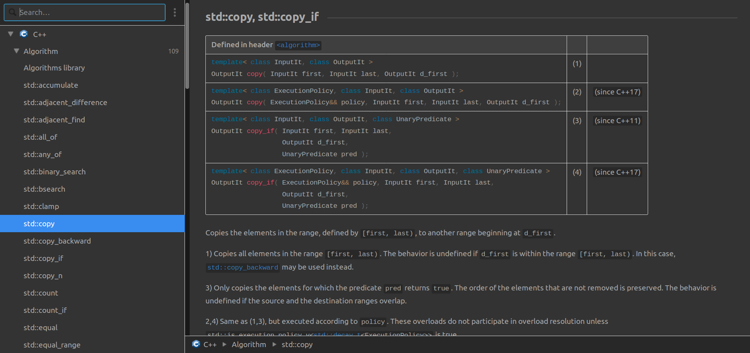Select std::adjacent_find in sidebar
This screenshot has width=750, height=353.
click(92, 120)
